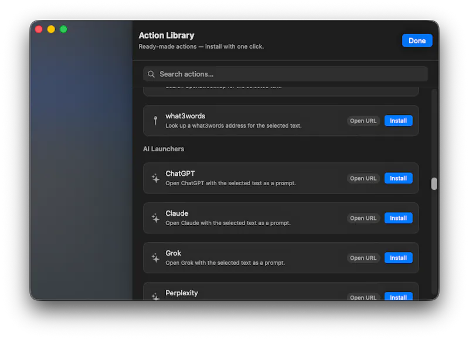Select the Claude title text

(177, 213)
